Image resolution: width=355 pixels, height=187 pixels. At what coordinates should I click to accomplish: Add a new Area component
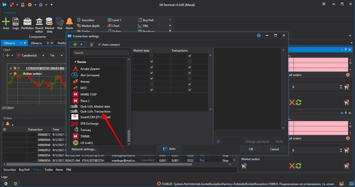coord(6,24)
